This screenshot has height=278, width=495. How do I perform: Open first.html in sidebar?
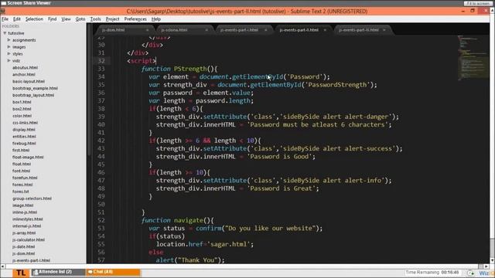(21, 150)
